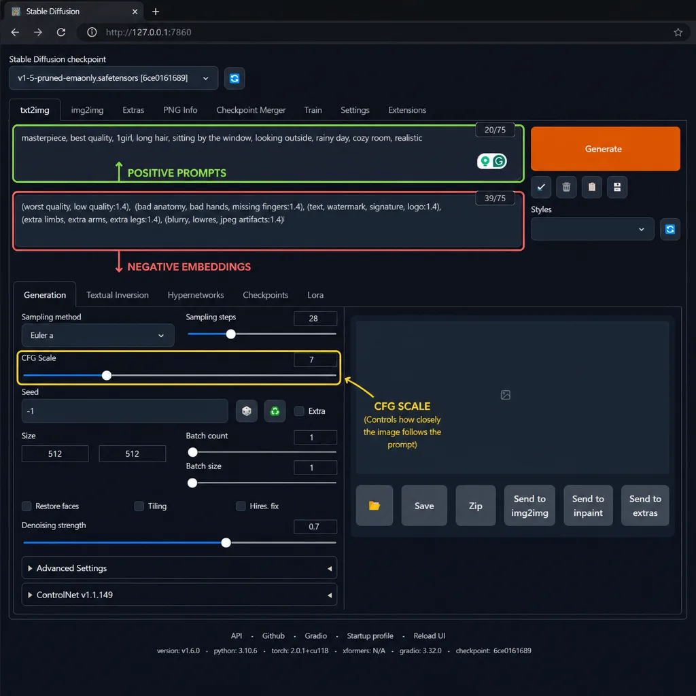Image resolution: width=696 pixels, height=696 pixels.
Task: Click the Batch size slider handle
Action: click(x=192, y=483)
